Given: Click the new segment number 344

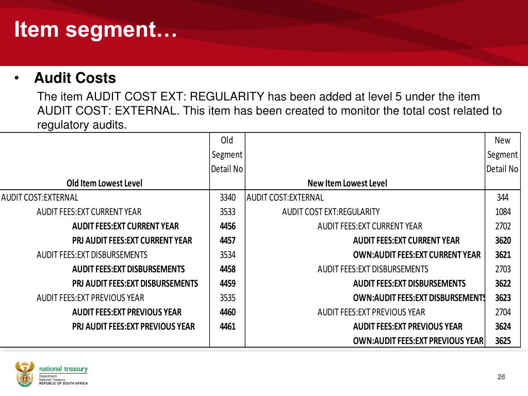Looking at the screenshot, I should [503, 197].
